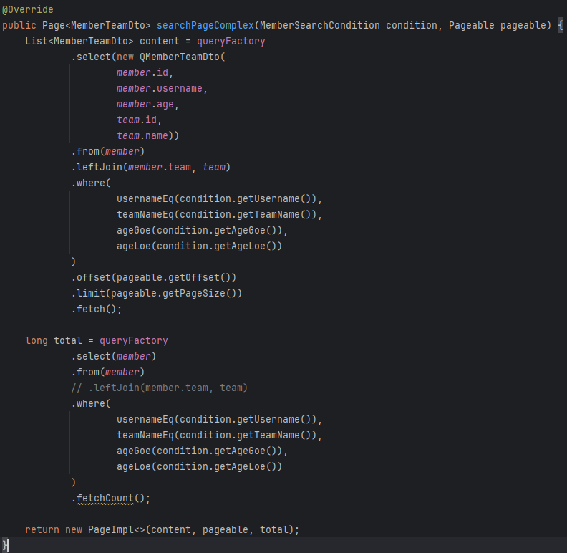Click the member.id line

[x=145, y=73]
